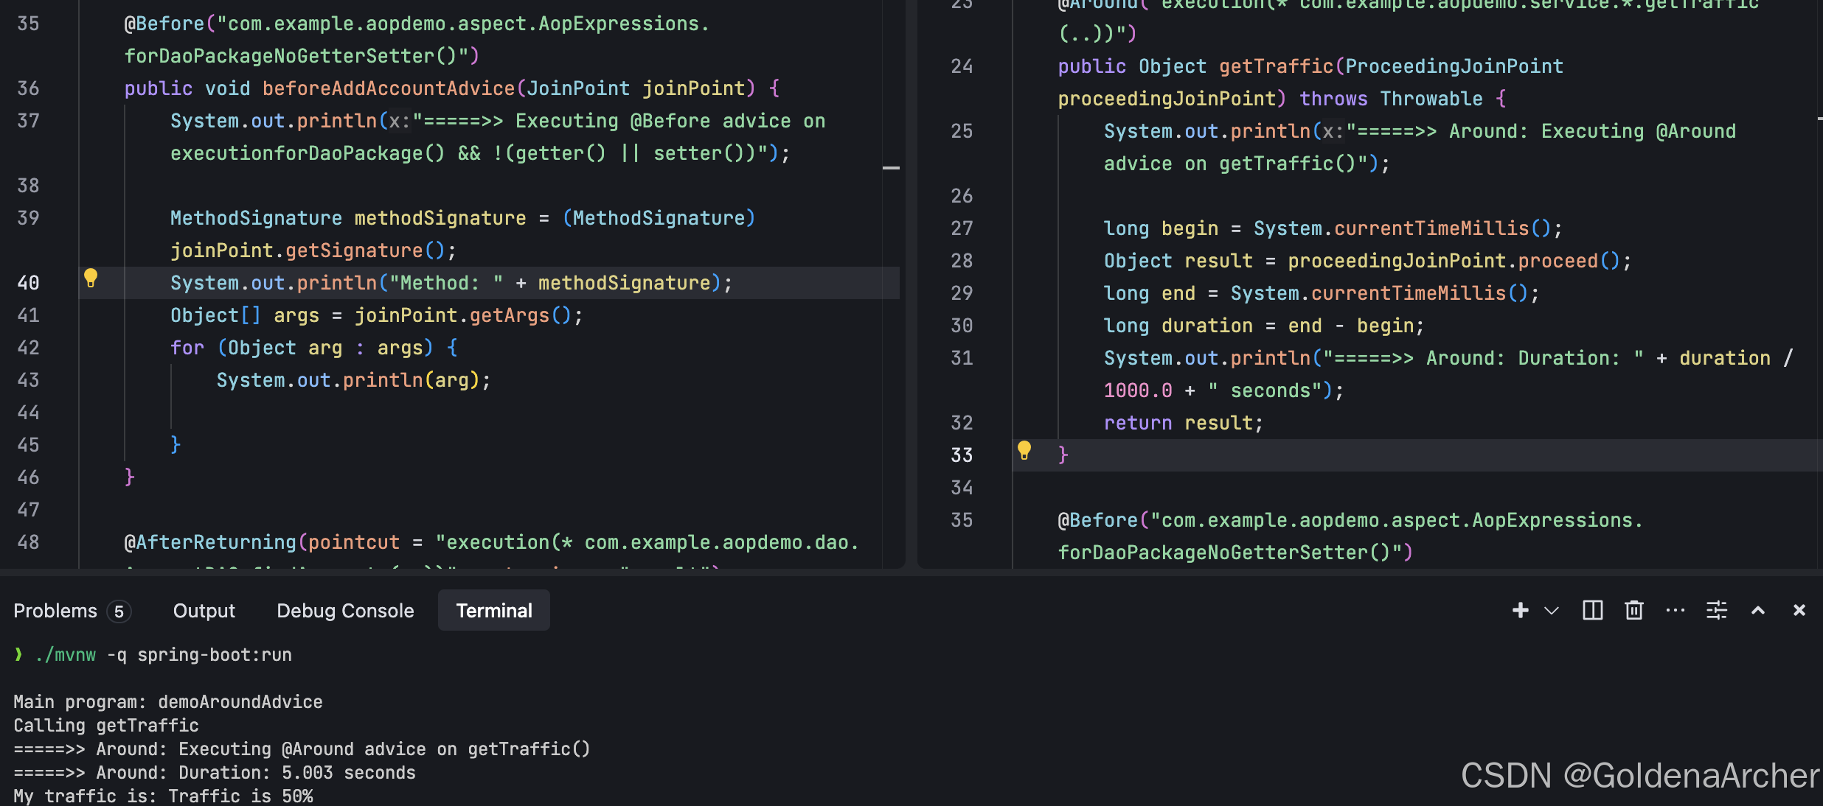Switch to the Problems tab

tap(55, 611)
